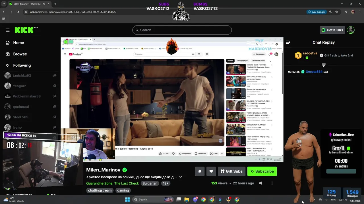
Task: Click the Windows taskbar Search box
Action: pos(153,199)
